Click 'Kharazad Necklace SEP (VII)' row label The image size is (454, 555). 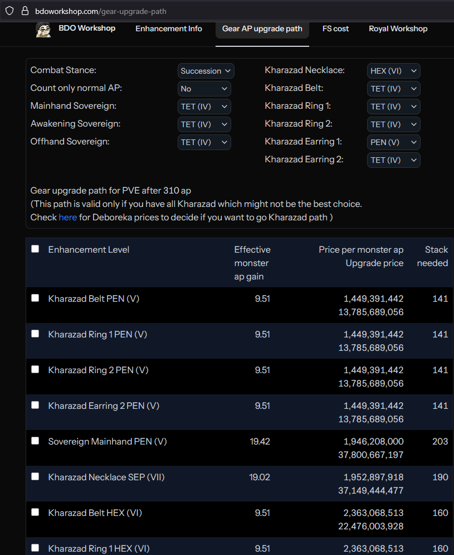[106, 477]
